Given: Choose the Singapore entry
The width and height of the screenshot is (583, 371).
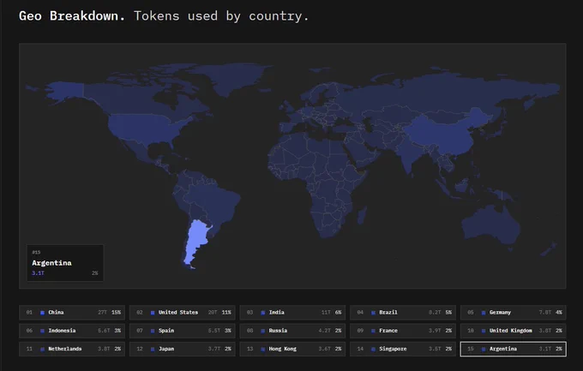Looking at the screenshot, I should pos(403,349).
